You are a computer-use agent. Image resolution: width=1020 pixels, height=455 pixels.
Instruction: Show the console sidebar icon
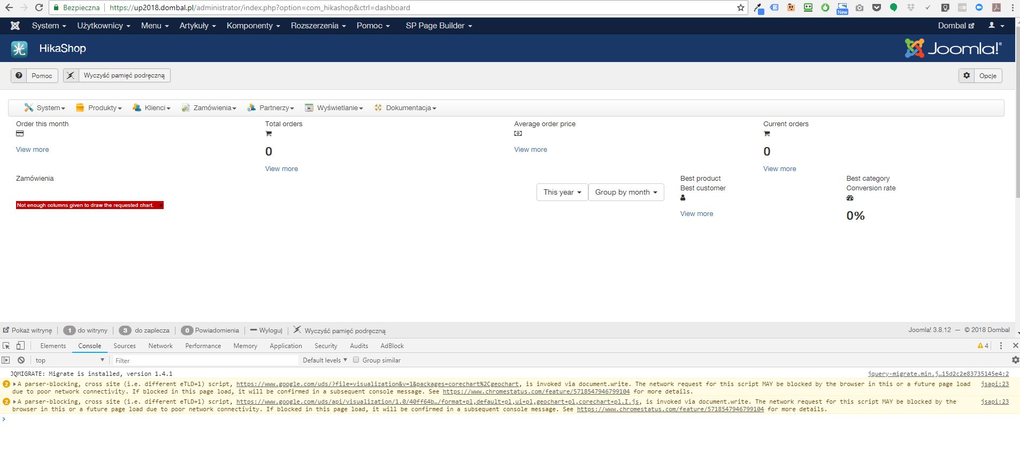coord(6,360)
